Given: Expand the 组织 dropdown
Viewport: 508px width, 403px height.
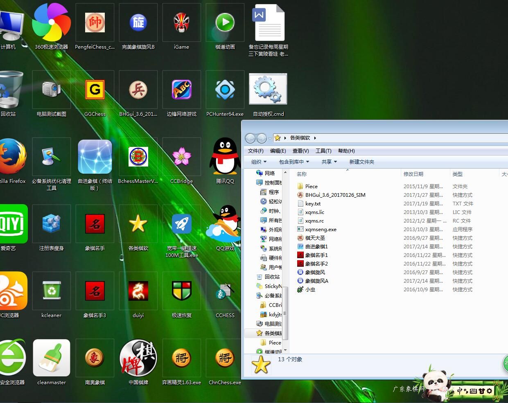Looking at the screenshot, I should tap(259, 162).
